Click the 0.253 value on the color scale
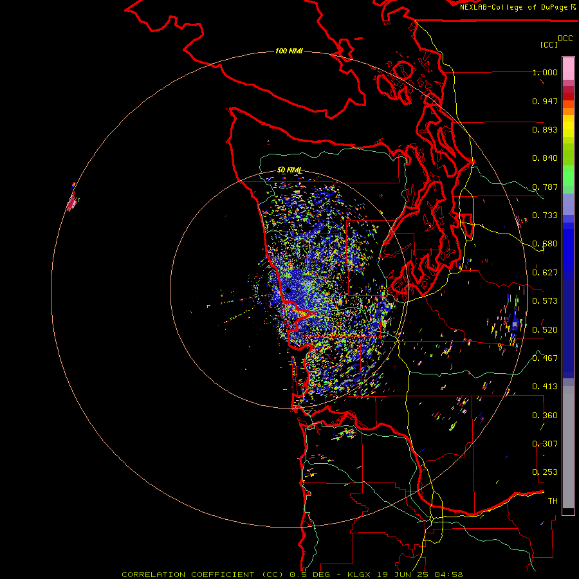 [545, 472]
